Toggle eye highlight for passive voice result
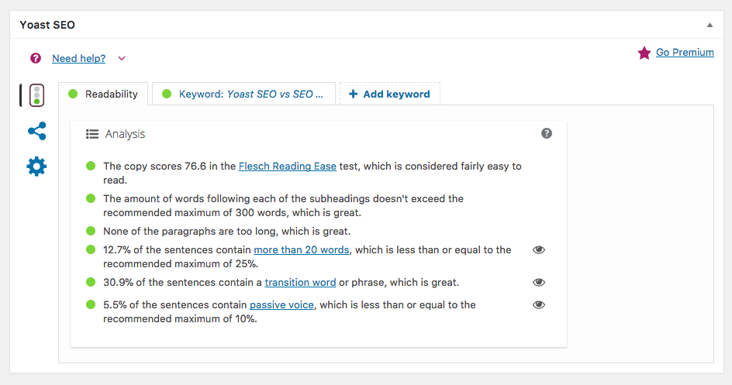732x385 pixels. click(539, 305)
